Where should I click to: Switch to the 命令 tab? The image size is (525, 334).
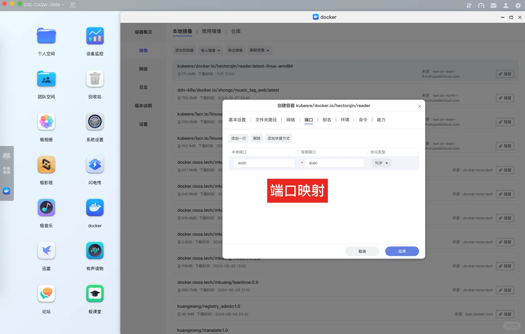click(x=363, y=120)
